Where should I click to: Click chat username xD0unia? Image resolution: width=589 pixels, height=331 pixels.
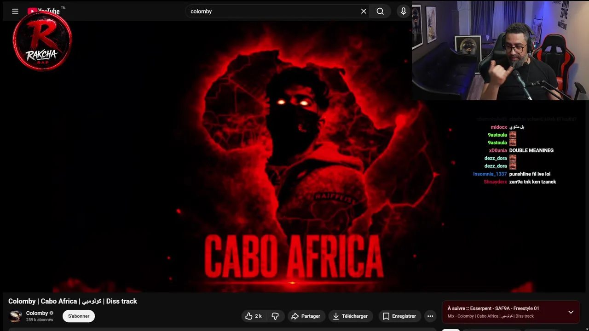pos(498,150)
